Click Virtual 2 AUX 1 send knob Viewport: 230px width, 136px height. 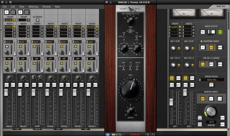[62, 52]
